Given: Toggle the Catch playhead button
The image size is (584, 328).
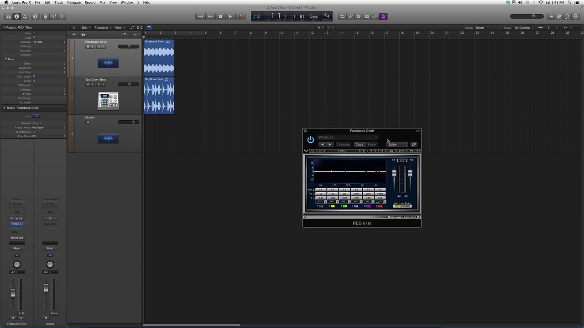Looking at the screenshot, I should (x=149, y=27).
